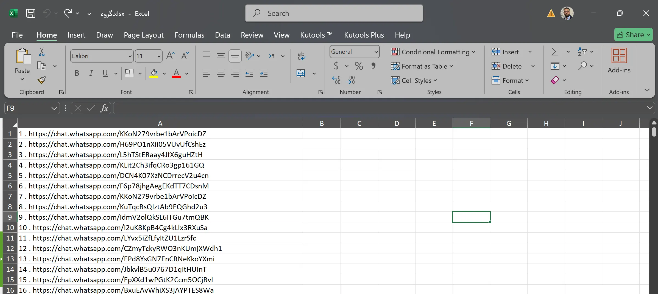The image size is (658, 294).
Task: Click the user account profile picture
Action: click(567, 13)
